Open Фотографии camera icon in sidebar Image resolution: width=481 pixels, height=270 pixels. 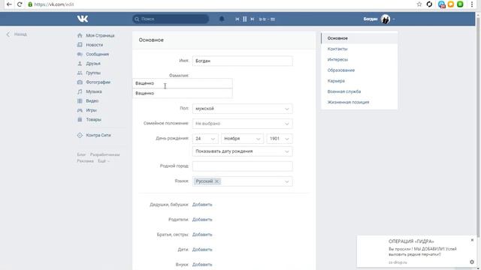click(x=80, y=82)
